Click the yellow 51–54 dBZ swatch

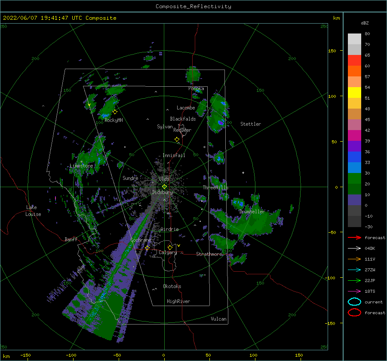point(354,93)
